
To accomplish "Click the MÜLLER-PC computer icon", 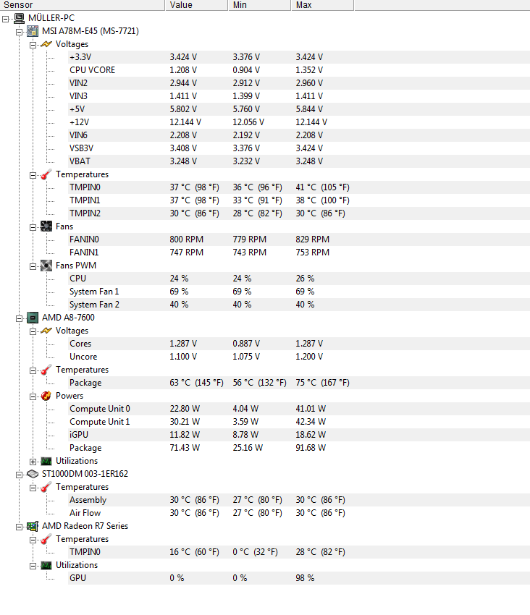I will tap(19, 18).
